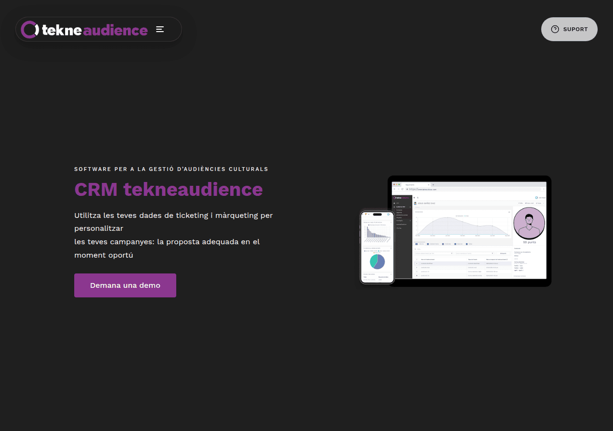This screenshot has height=431, width=613.
Task: Click the CRM tekneaudience heading
Action: [169, 189]
